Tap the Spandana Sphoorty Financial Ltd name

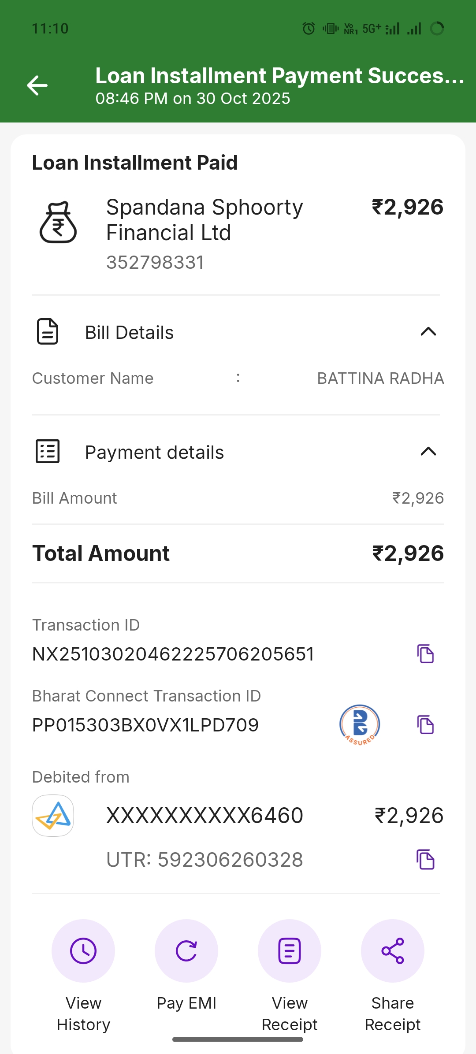point(205,220)
